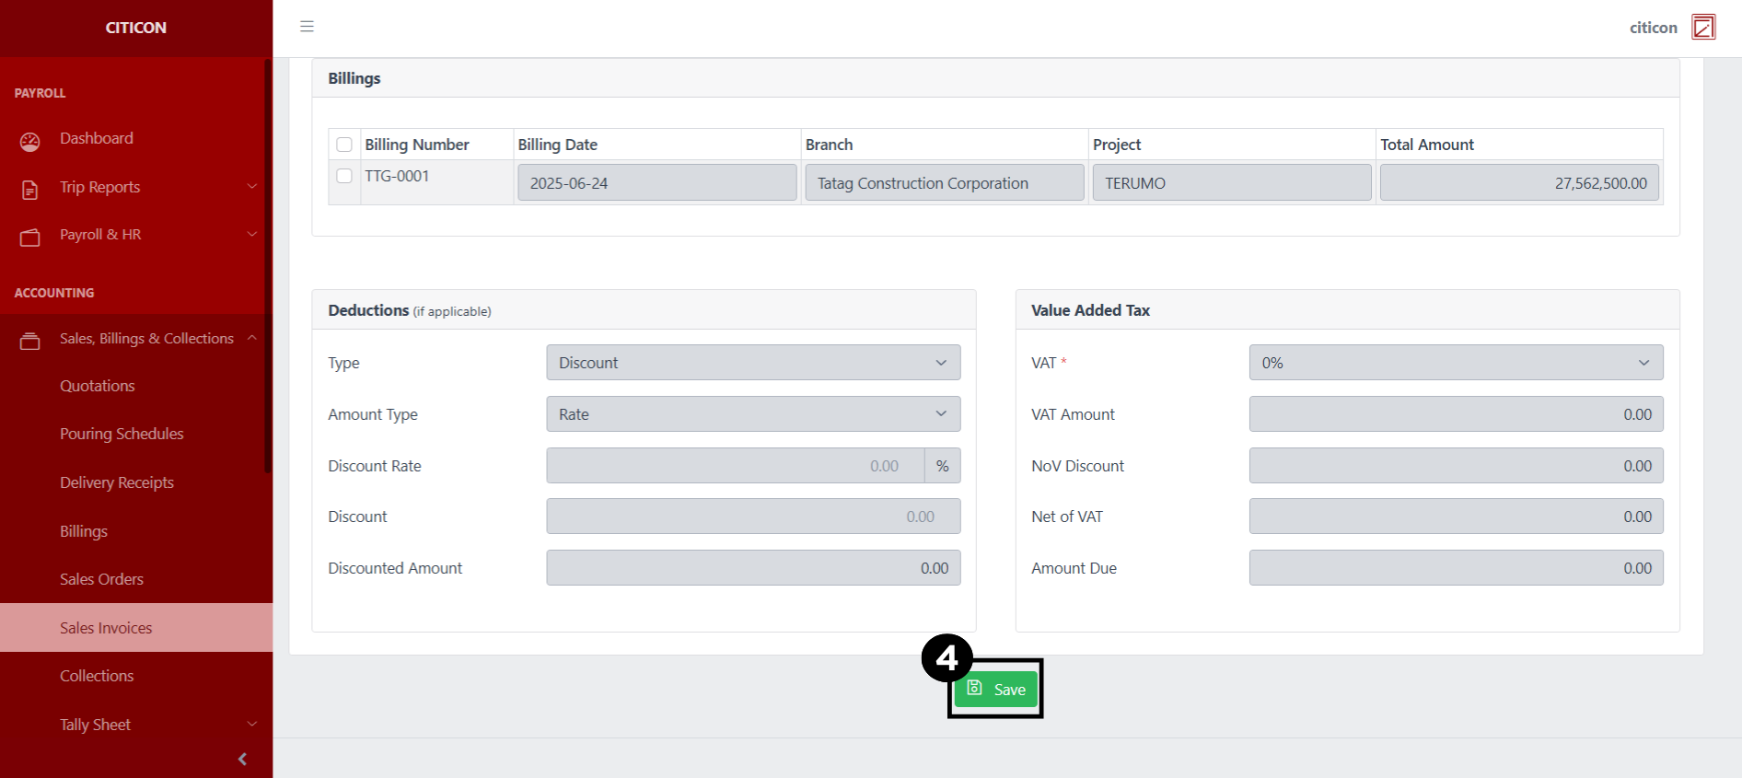Screen dimensions: 1742x778
Task: Click the hamburger menu icon
Action: [307, 27]
